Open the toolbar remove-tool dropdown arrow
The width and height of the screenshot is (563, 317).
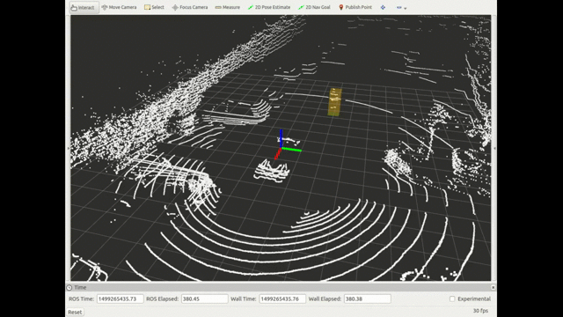[405, 8]
